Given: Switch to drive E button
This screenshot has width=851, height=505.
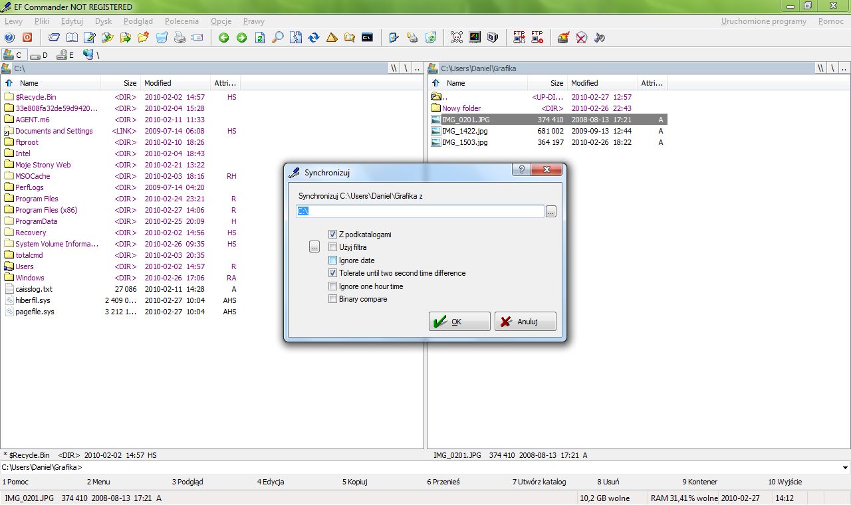Looking at the screenshot, I should pos(65,55).
